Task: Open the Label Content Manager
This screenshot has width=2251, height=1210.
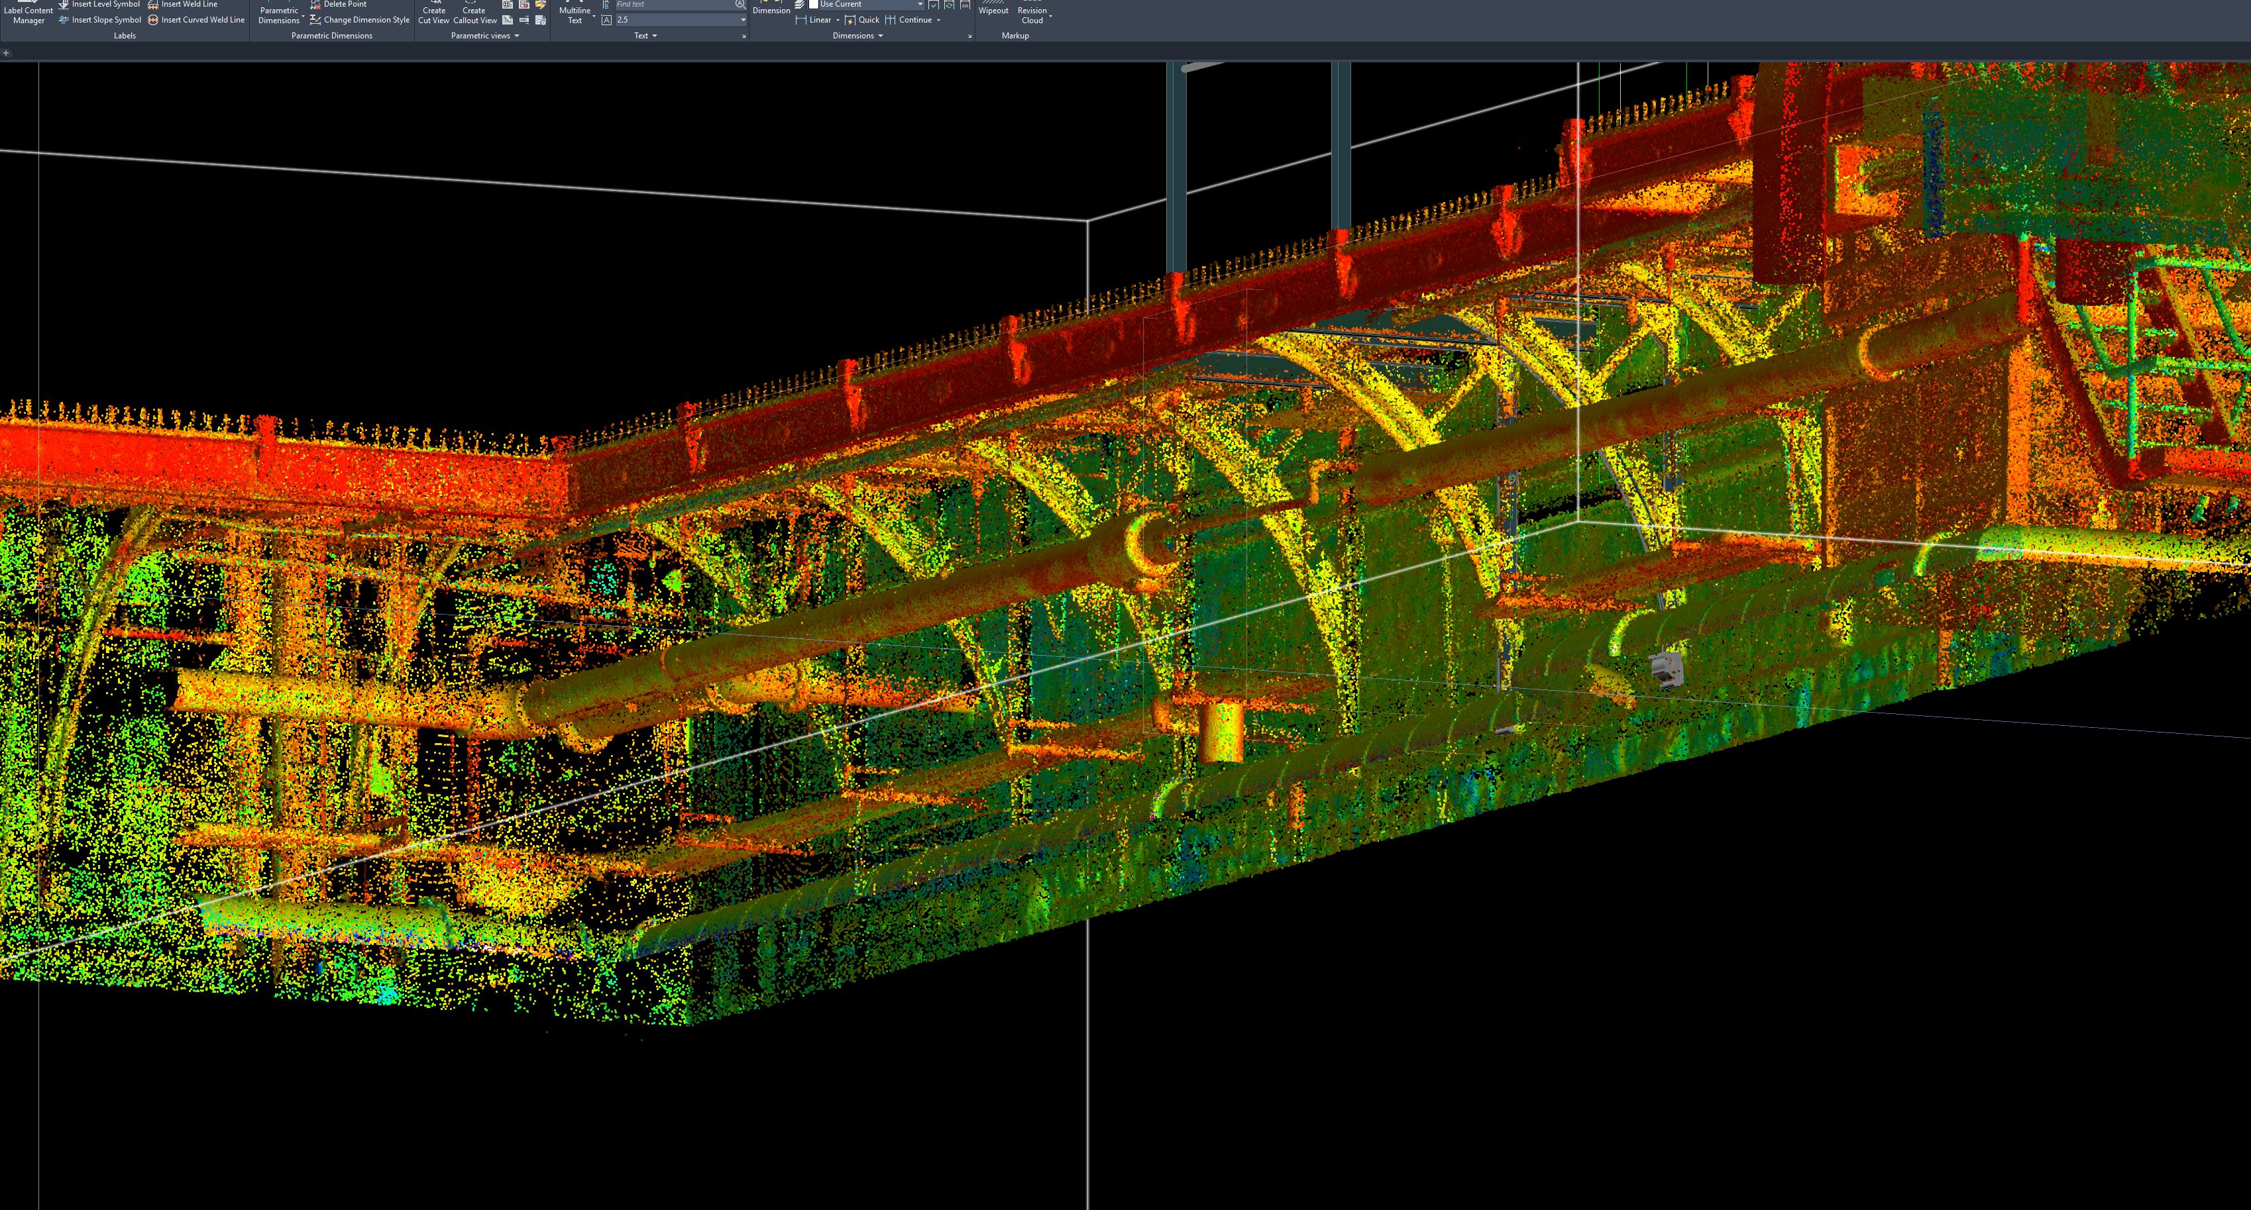Action: pos(28,11)
